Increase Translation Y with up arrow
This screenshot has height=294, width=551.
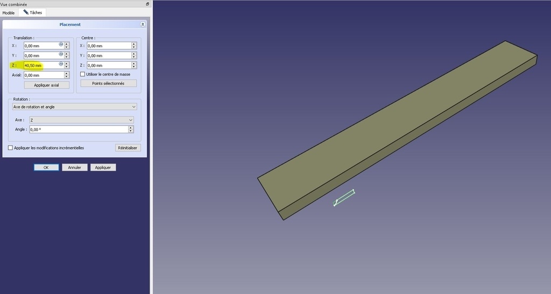coord(67,54)
